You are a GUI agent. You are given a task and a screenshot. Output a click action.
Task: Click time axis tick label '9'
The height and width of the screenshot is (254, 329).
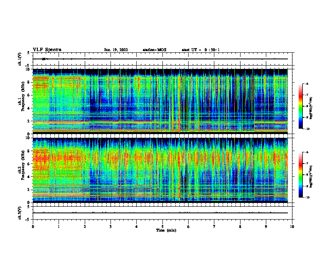266,227
